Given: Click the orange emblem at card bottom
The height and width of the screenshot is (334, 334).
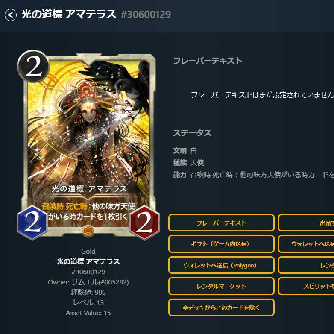Looking at the screenshot, I should click(88, 231).
